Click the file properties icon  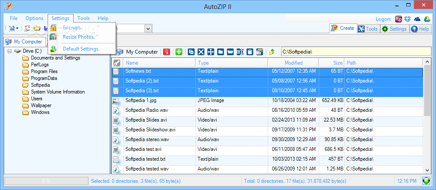259,52
